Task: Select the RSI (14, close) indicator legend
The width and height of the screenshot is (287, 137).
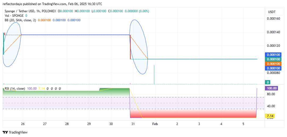Action: click(15, 89)
